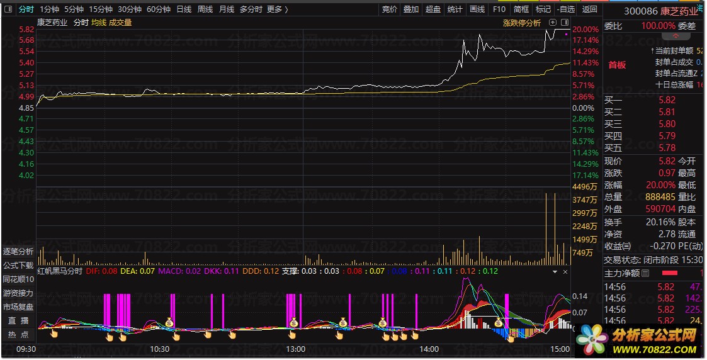
Task: Open 逐笔分析 from the left sidebar
Action: pyautogui.click(x=18, y=251)
